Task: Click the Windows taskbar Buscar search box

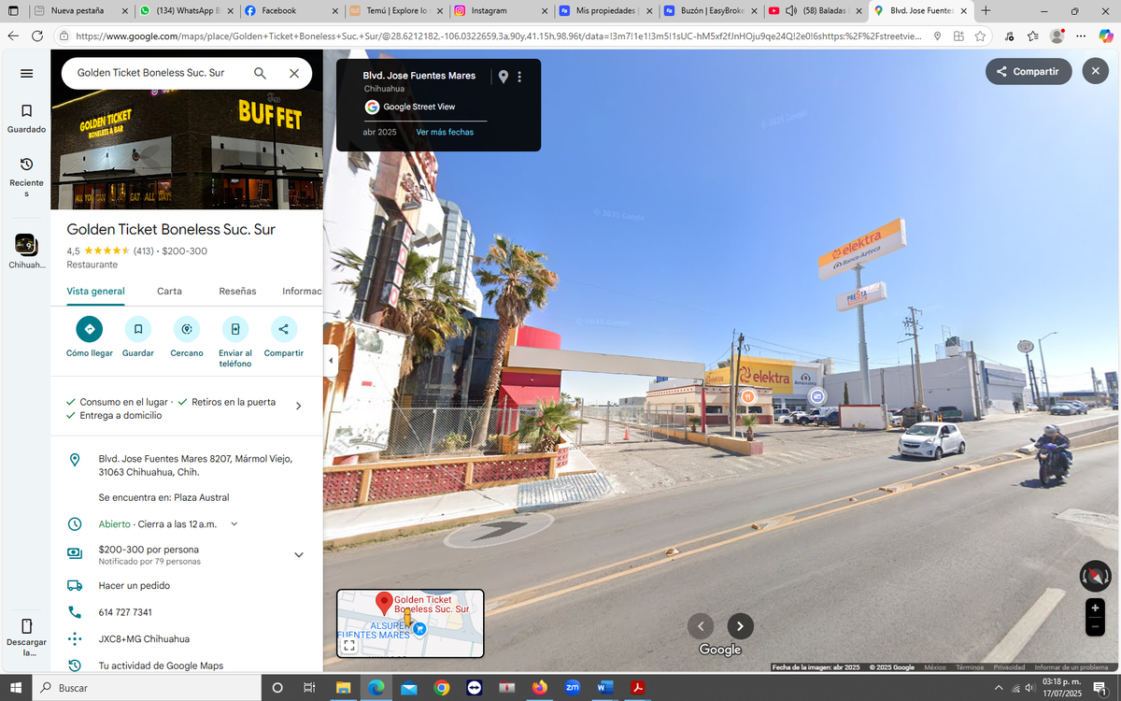Action: coord(145,688)
